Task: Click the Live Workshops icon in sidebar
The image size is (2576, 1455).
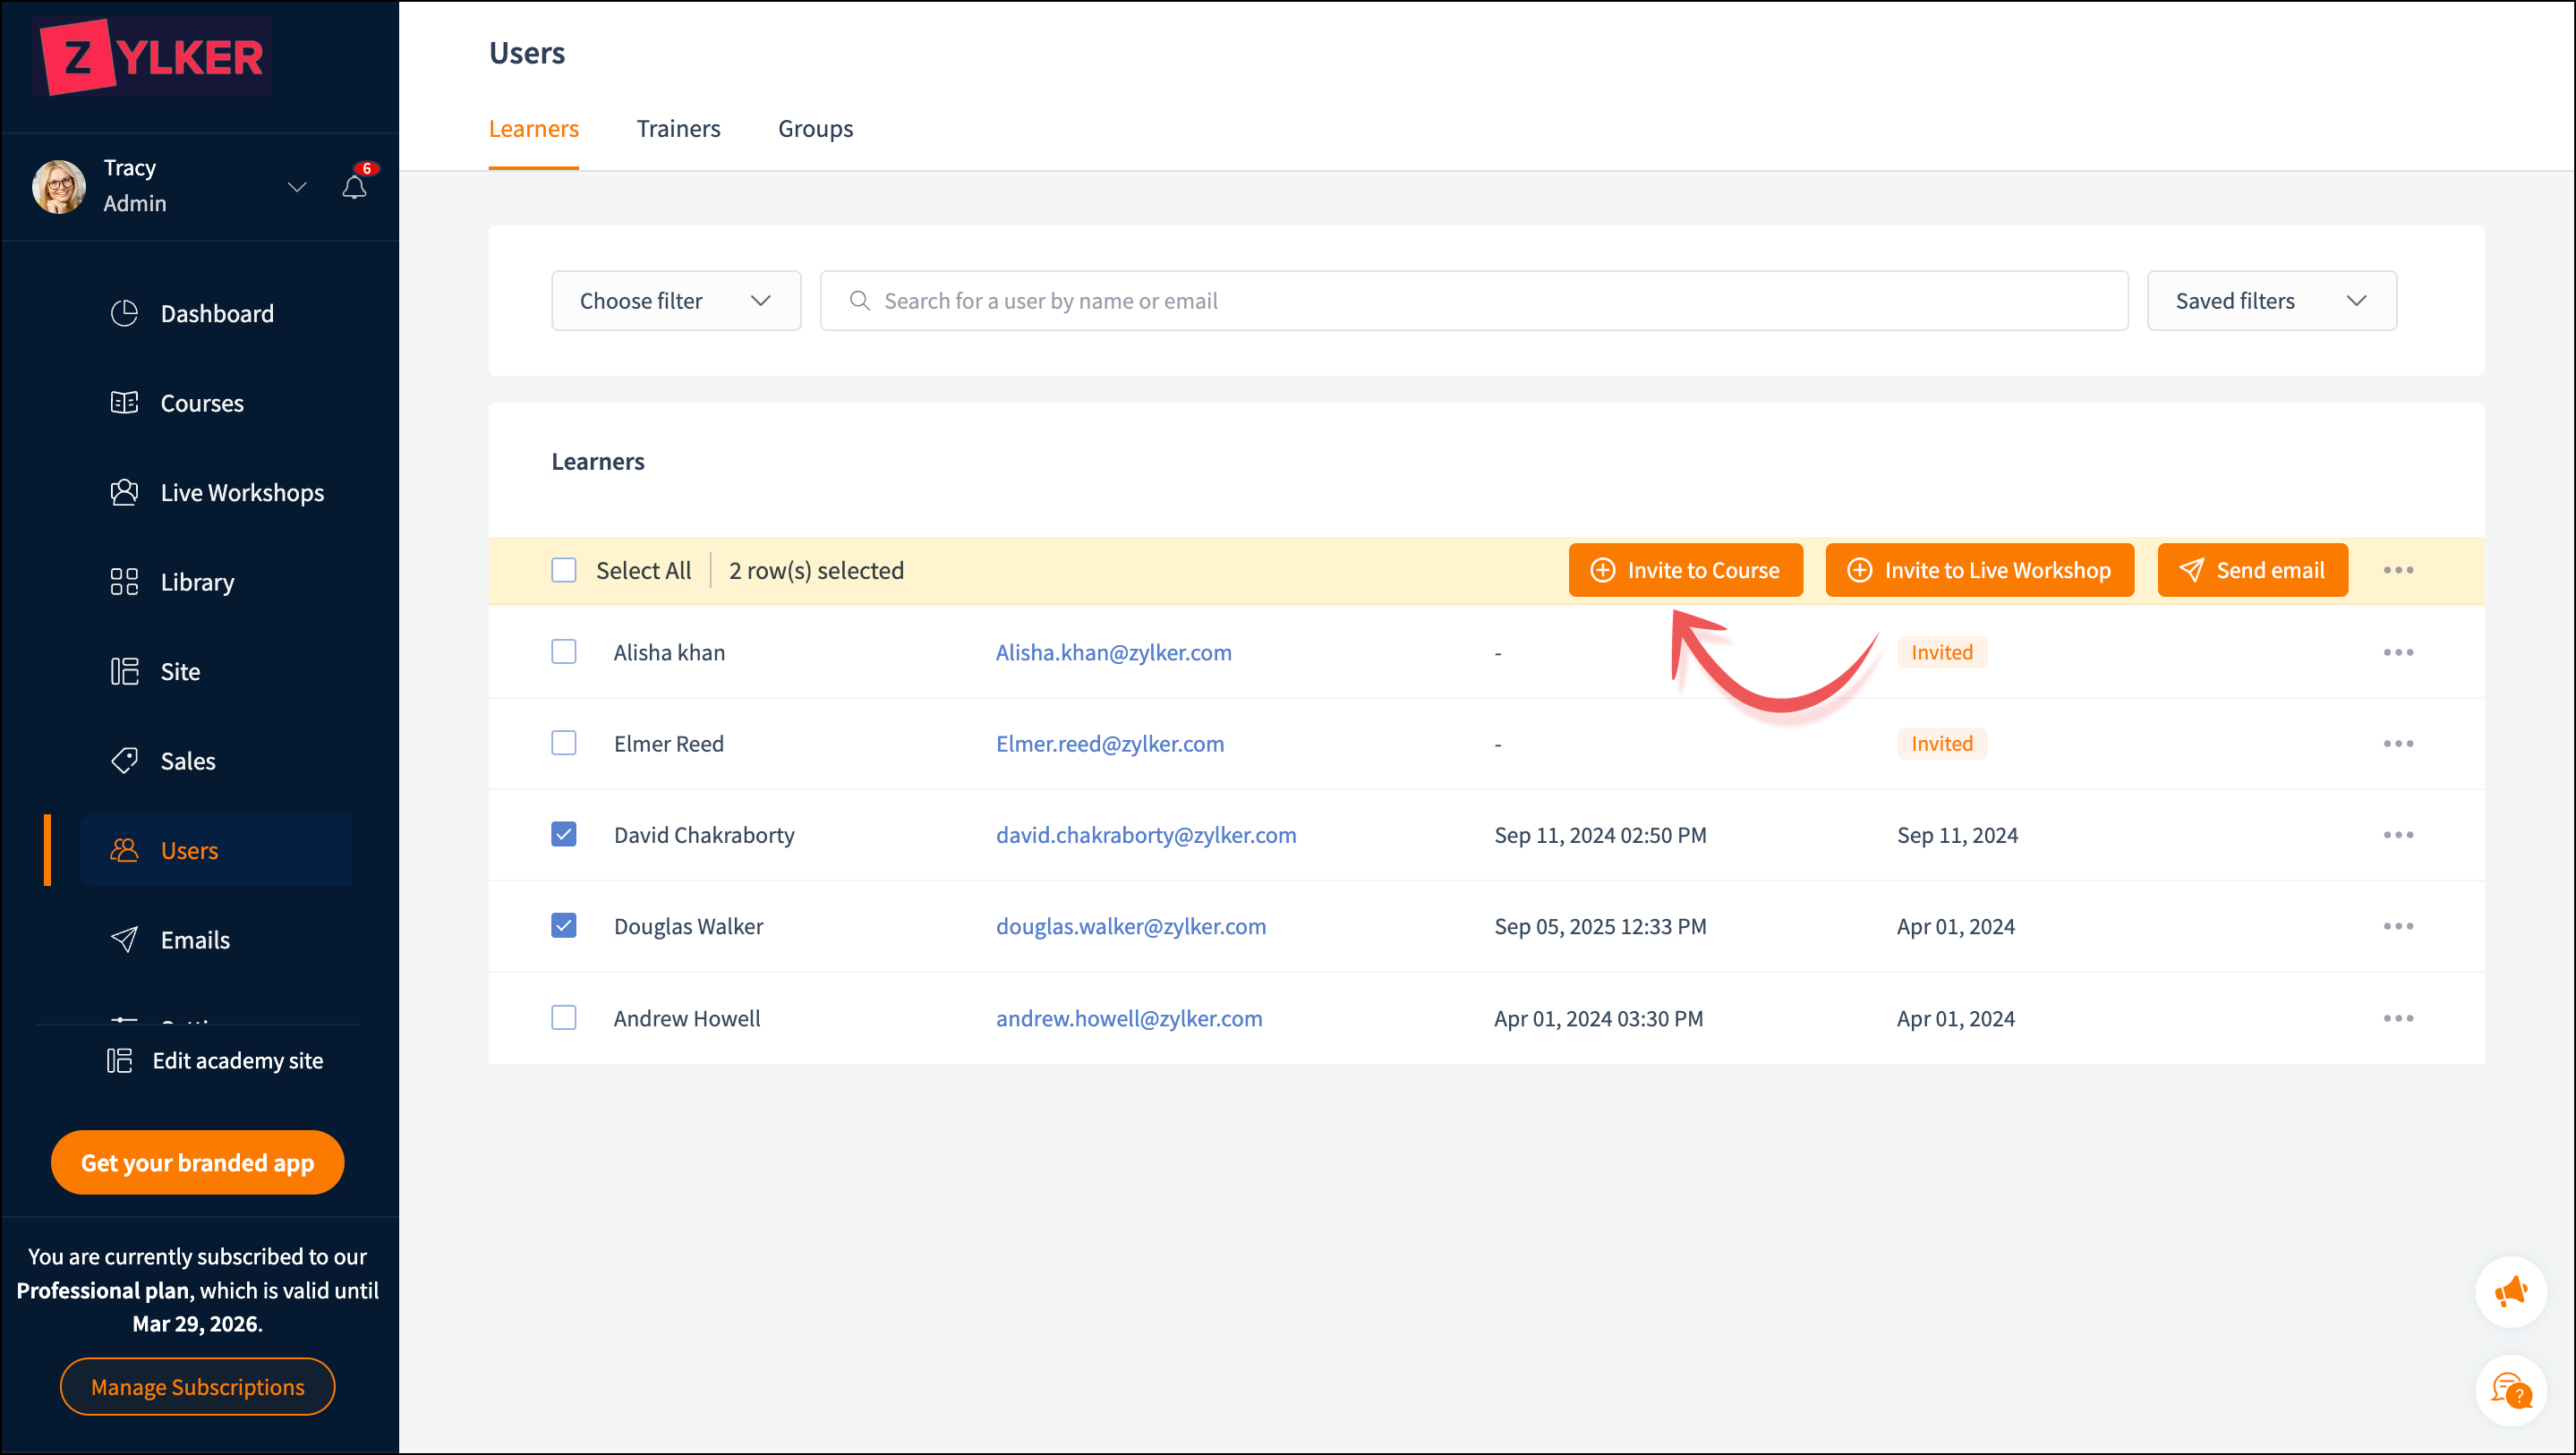Action: pyautogui.click(x=124, y=492)
